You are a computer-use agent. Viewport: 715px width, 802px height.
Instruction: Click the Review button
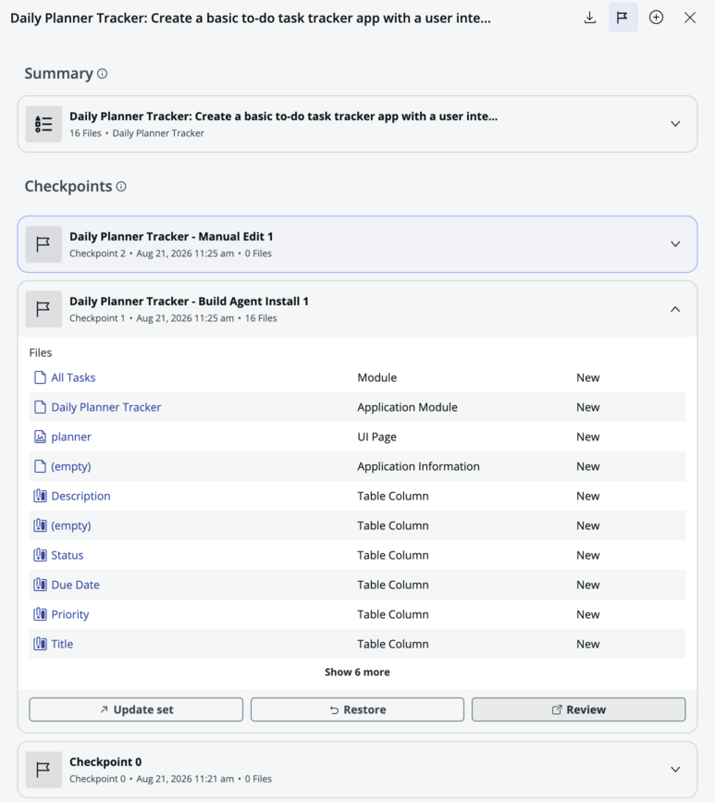[578, 709]
